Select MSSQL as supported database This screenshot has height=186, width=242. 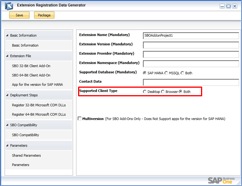(166, 73)
